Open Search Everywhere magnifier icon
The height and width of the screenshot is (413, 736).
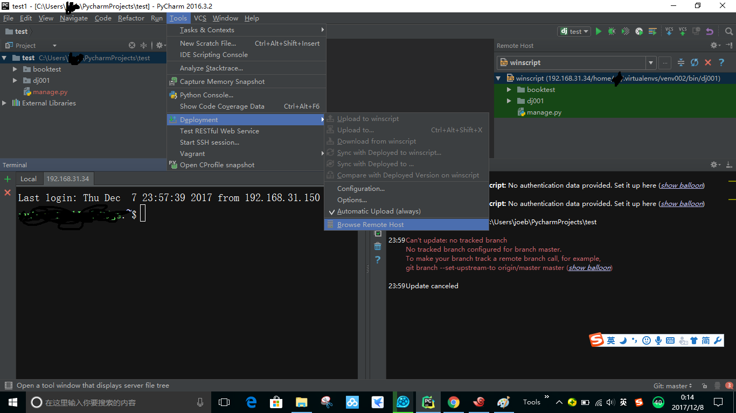[728, 32]
